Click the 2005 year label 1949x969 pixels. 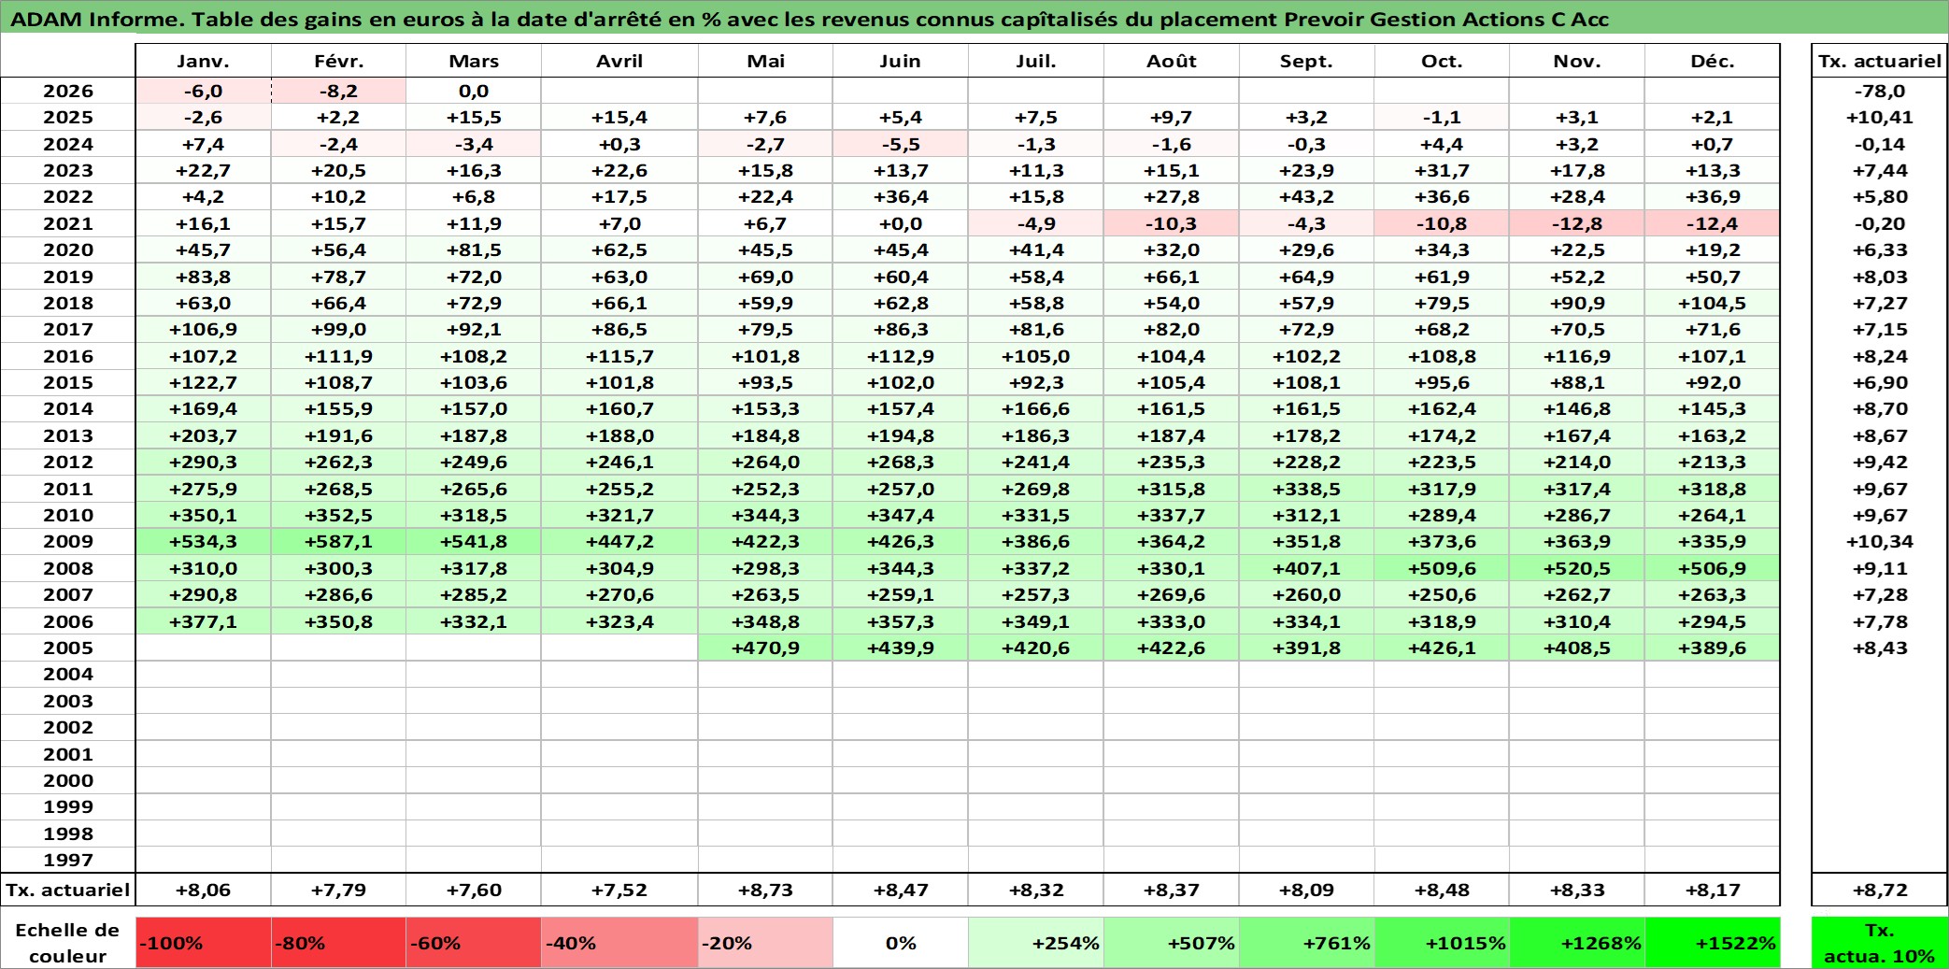click(x=68, y=648)
